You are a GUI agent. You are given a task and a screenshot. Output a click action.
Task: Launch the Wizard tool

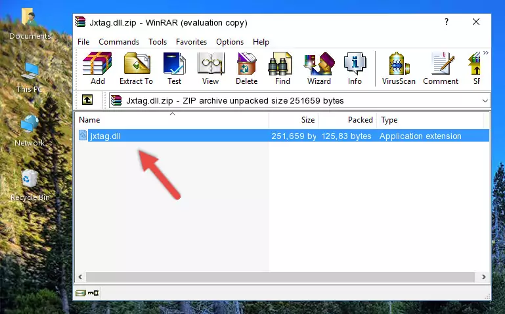tap(319, 68)
